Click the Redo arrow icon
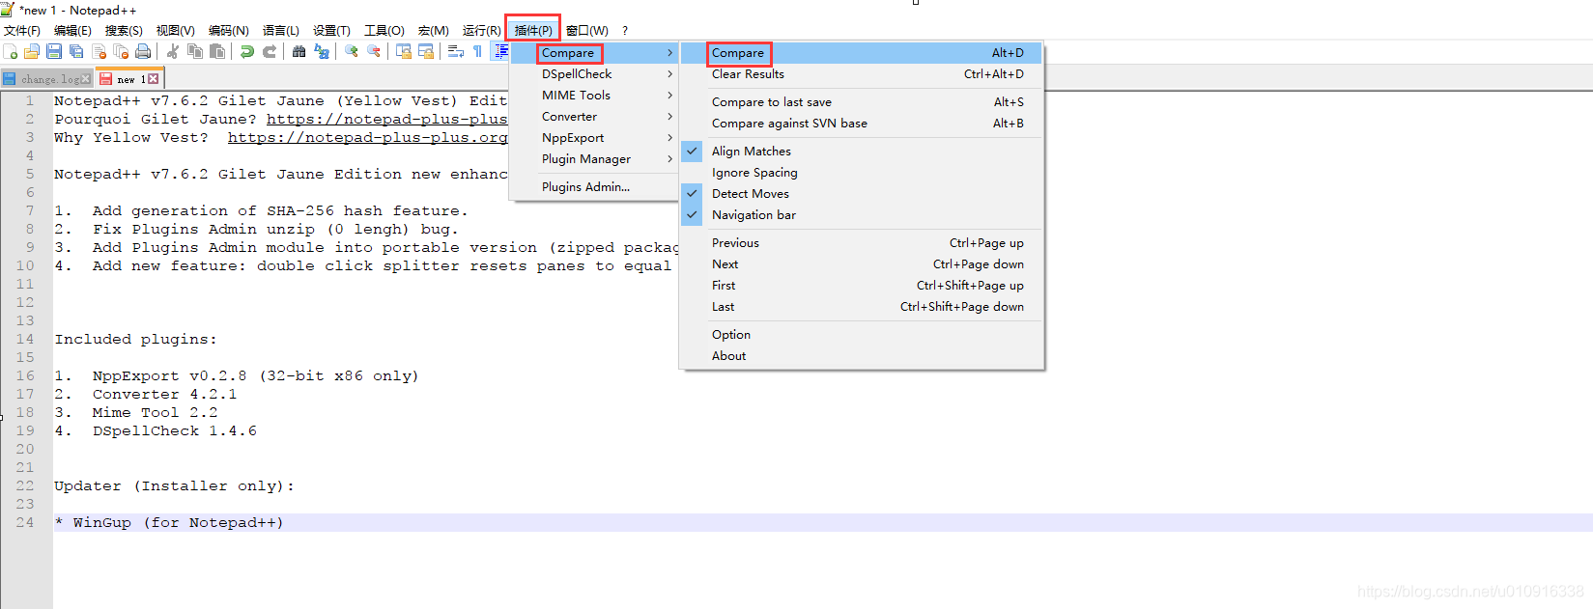 270,51
